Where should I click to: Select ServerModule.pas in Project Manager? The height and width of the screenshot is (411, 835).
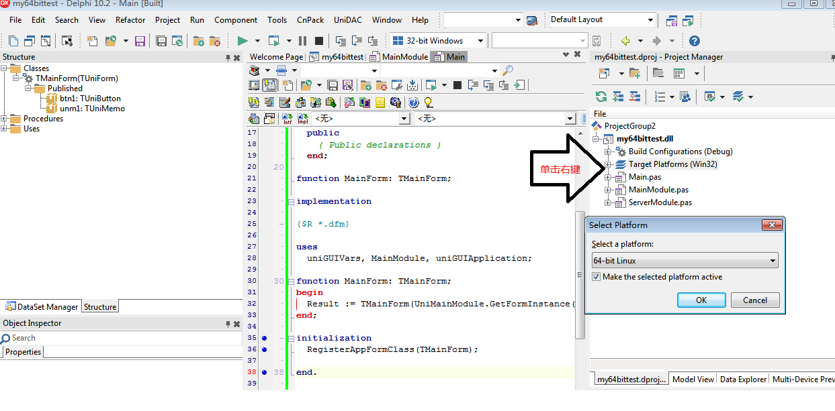(x=660, y=202)
